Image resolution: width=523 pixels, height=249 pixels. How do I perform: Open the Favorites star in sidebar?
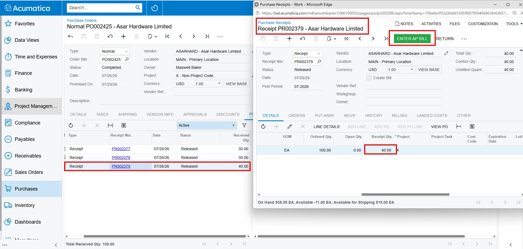[8, 24]
